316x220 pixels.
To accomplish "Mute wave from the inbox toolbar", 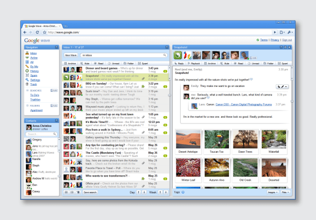I will tap(85, 63).
